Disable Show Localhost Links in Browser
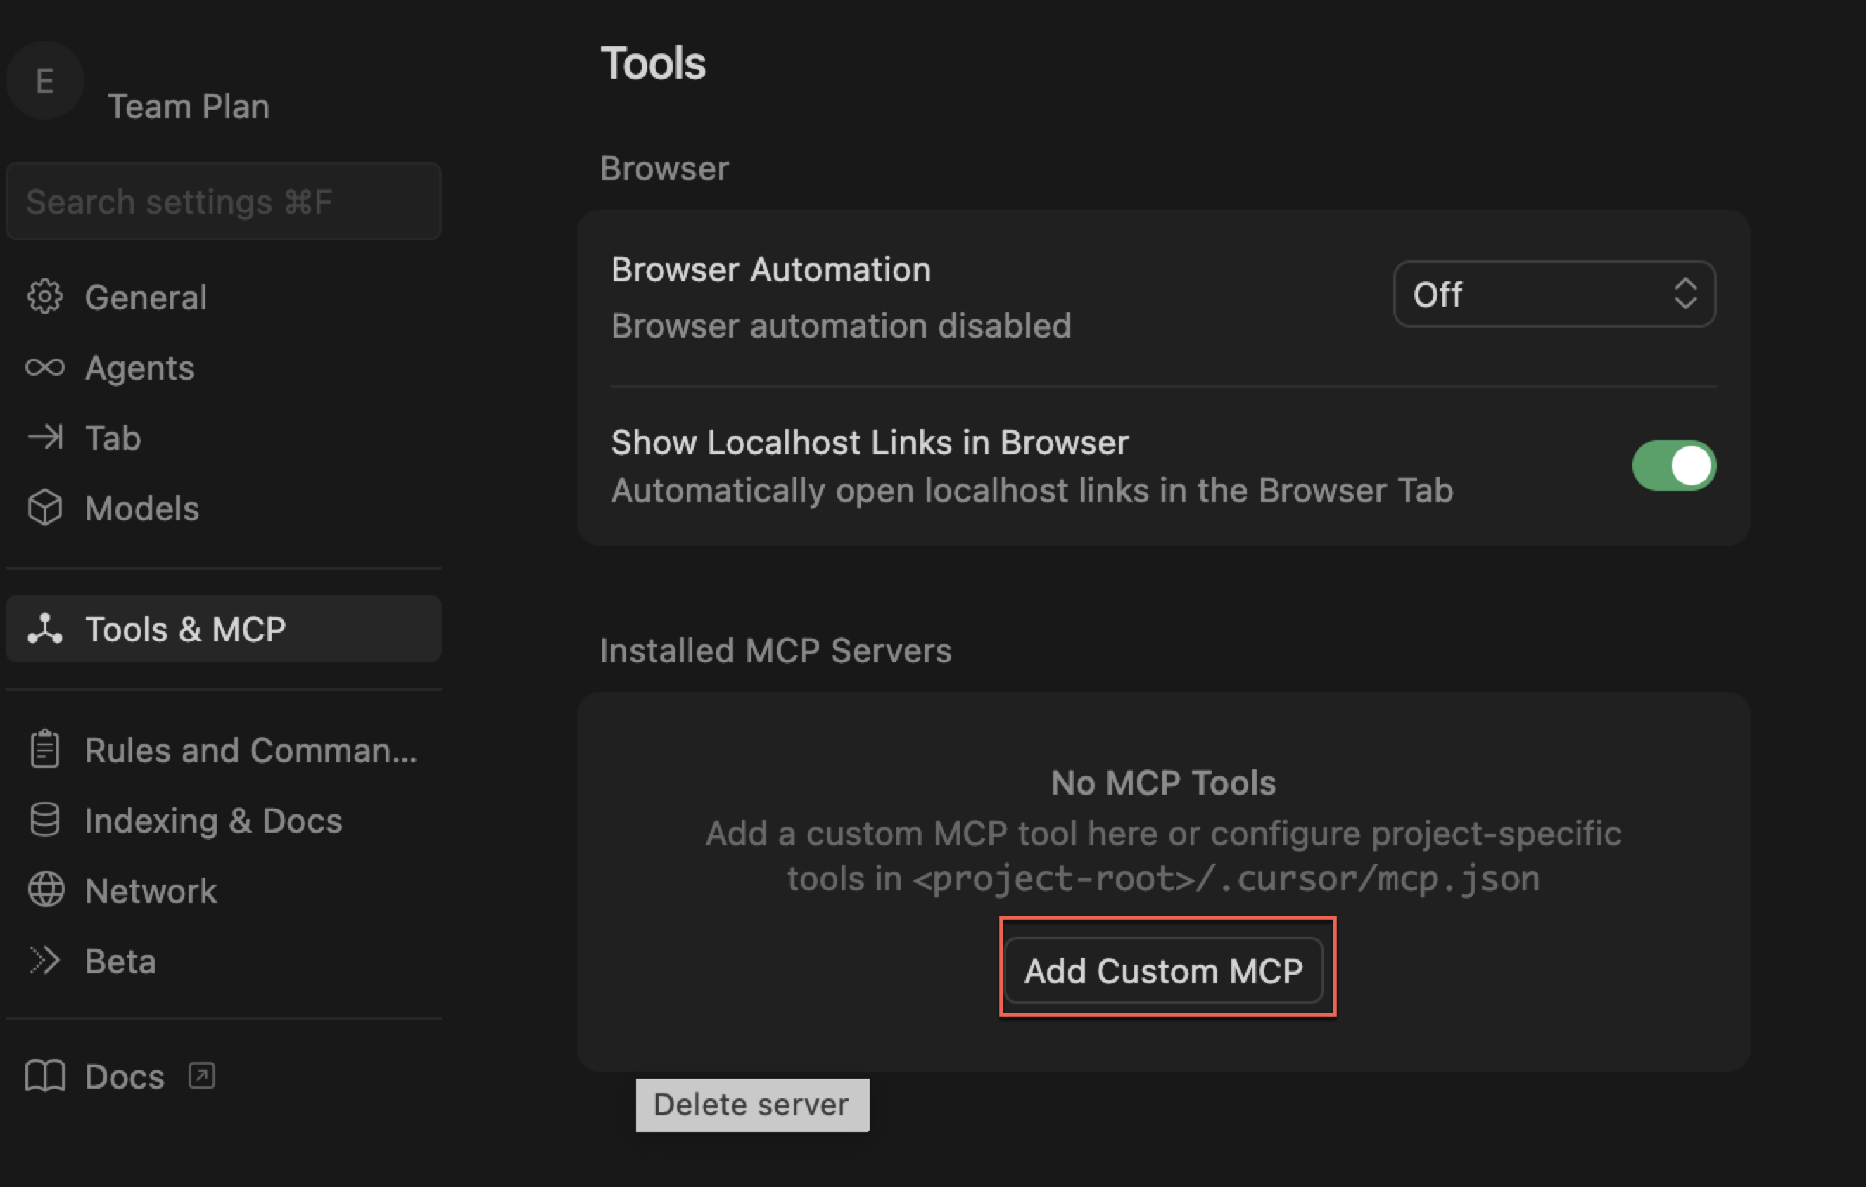 tap(1674, 465)
